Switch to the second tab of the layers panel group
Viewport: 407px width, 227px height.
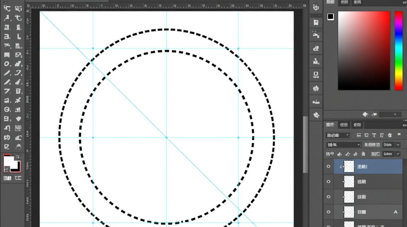click(344, 125)
